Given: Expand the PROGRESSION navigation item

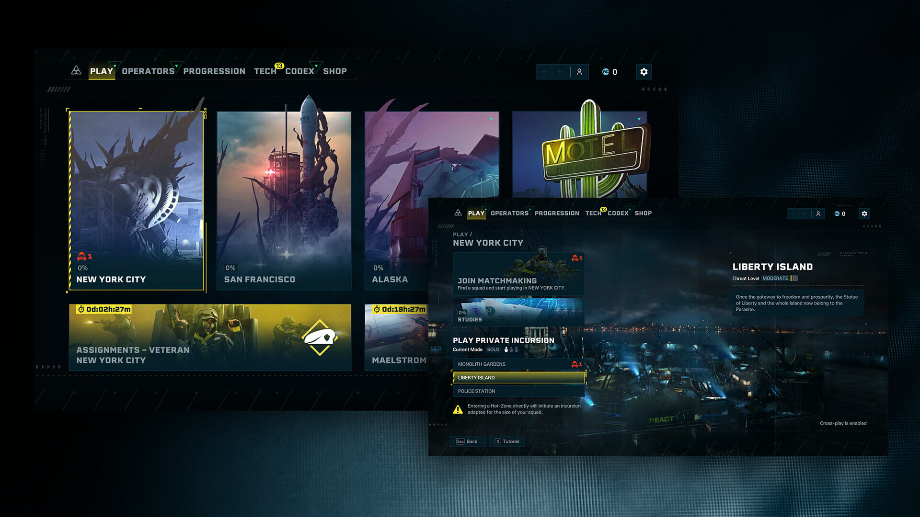Looking at the screenshot, I should pos(214,71).
